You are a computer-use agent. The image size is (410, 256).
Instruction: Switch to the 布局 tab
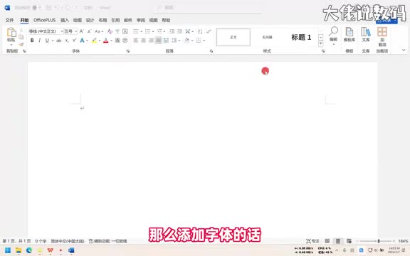tap(102, 20)
